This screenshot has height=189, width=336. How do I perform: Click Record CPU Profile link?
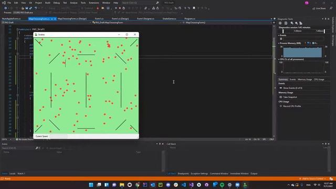click(x=292, y=106)
